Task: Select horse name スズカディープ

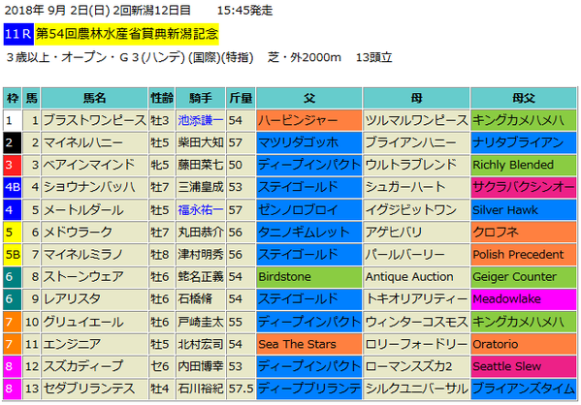Action: click(x=83, y=366)
